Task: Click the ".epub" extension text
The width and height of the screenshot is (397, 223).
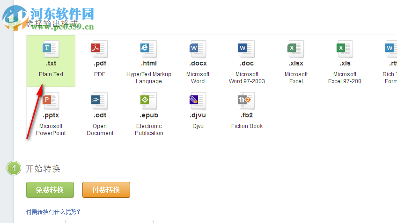Action: (149, 115)
